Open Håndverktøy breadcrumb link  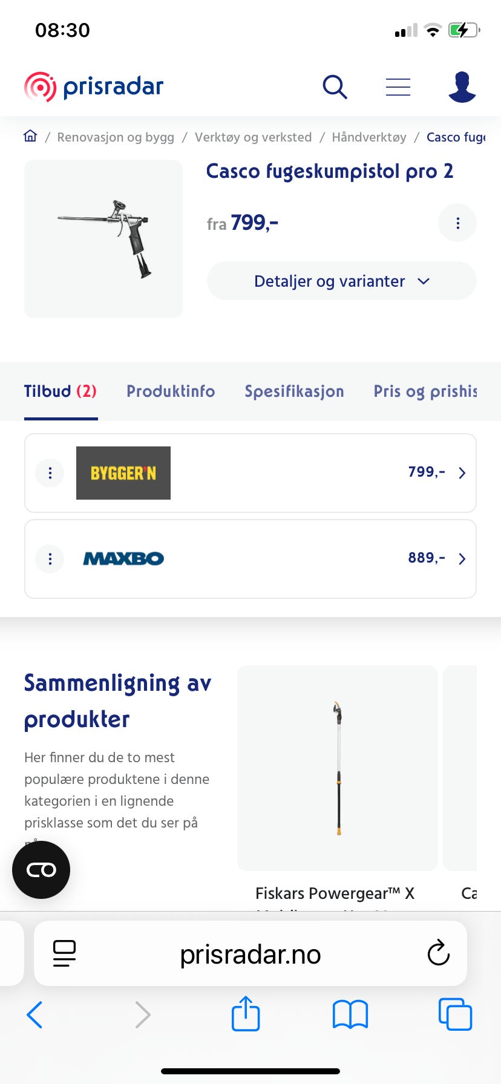[x=369, y=137]
